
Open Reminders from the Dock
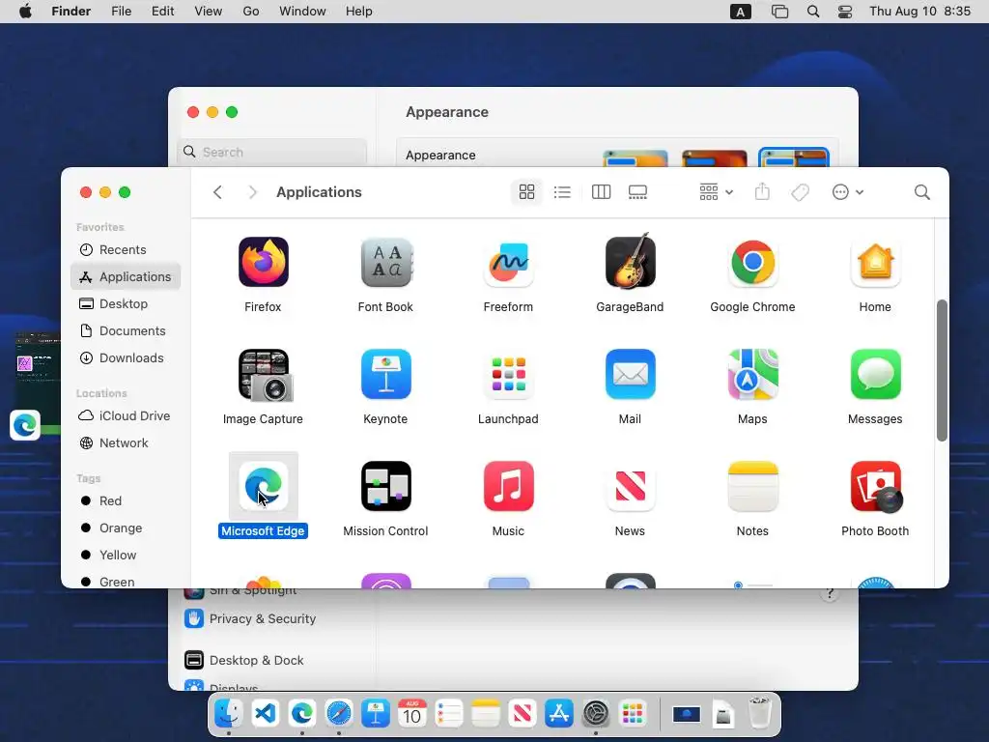(448, 714)
